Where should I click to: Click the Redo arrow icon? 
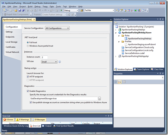click(x=45, y=10)
